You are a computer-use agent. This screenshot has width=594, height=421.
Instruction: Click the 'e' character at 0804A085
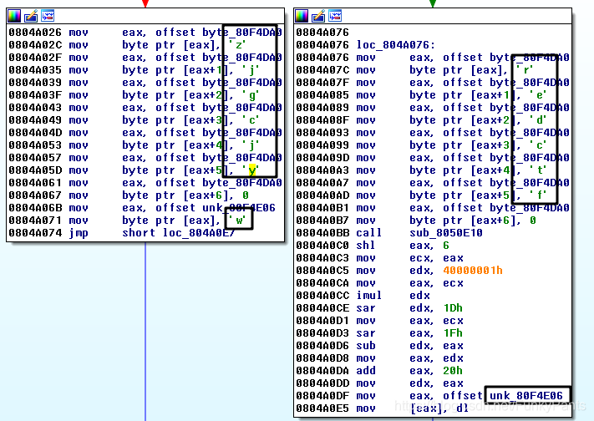[538, 95]
